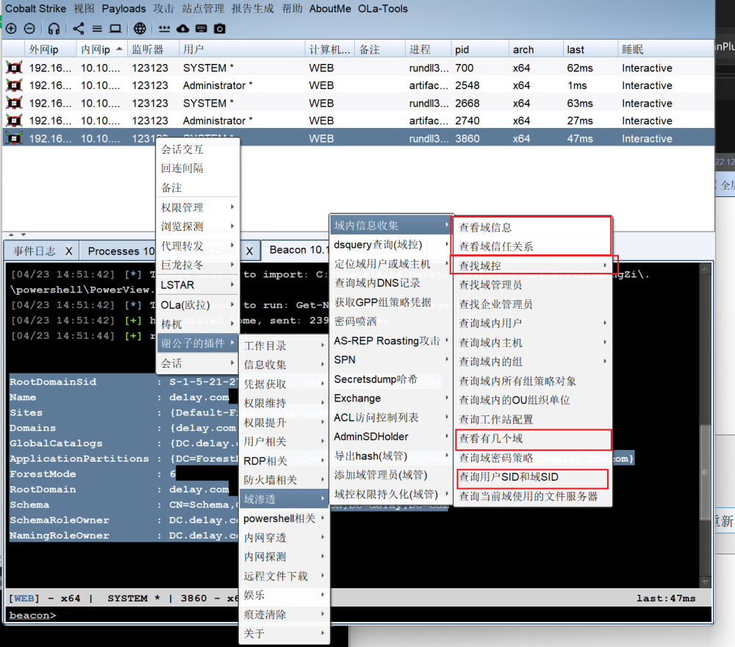The width and height of the screenshot is (735, 647).
Task: Select beacon icon for pid 700 row
Action: 13,68
